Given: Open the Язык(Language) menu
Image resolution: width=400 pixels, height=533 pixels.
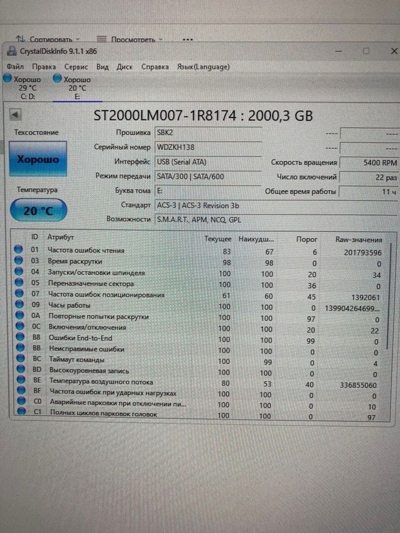Looking at the screenshot, I should tap(203, 67).
